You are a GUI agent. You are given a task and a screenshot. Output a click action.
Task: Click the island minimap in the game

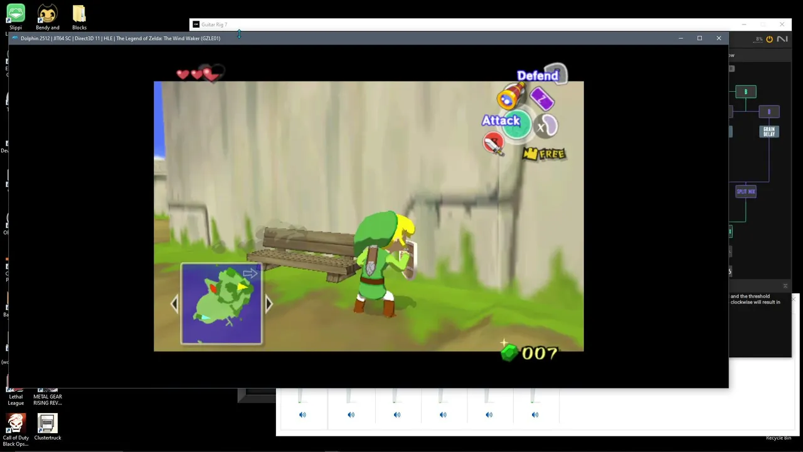tap(221, 304)
